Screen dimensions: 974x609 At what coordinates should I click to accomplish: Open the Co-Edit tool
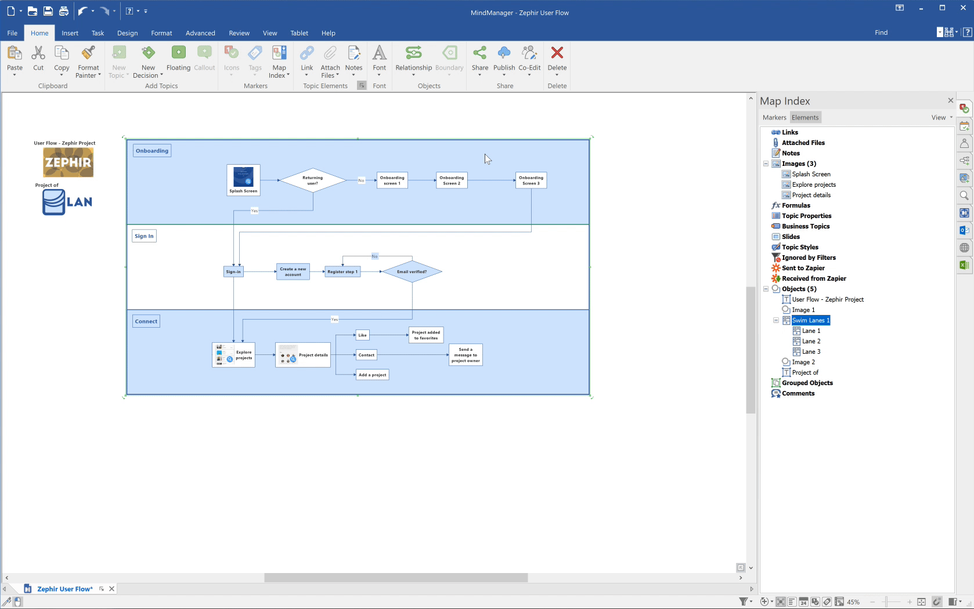pos(529,58)
